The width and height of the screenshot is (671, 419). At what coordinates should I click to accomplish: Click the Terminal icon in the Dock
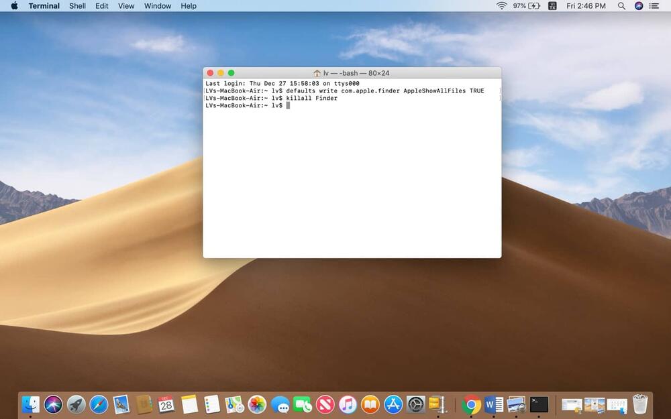pyautogui.click(x=539, y=404)
